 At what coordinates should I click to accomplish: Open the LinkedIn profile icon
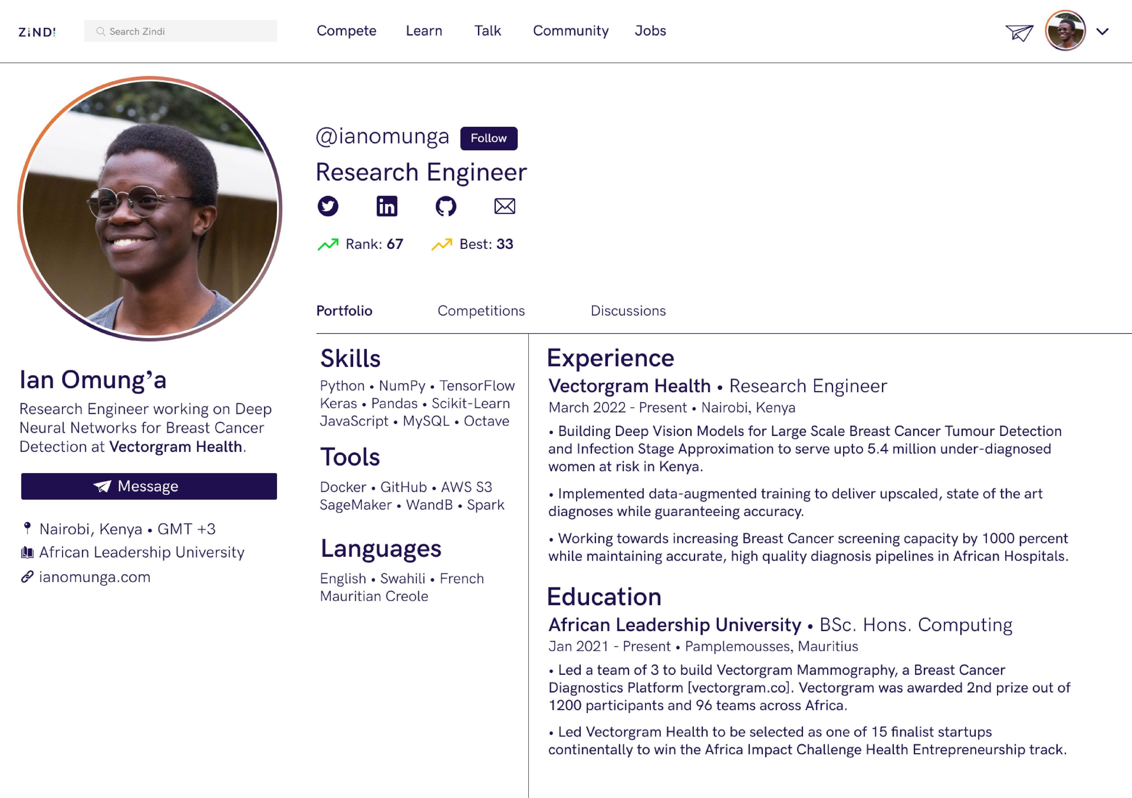point(387,206)
